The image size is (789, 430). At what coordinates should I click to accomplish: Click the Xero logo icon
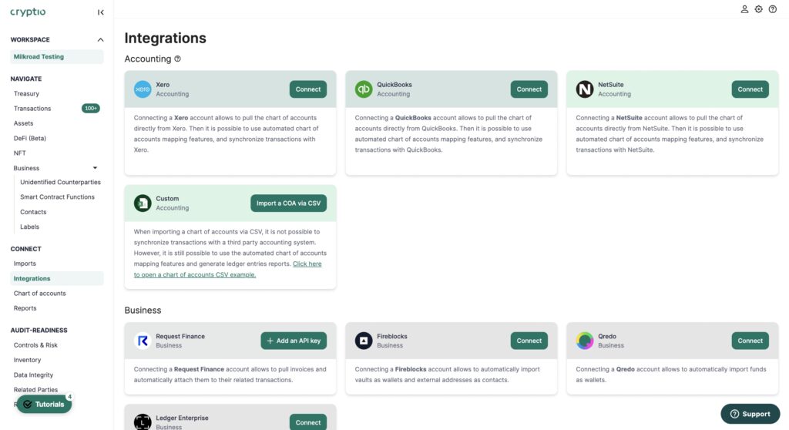[143, 89]
